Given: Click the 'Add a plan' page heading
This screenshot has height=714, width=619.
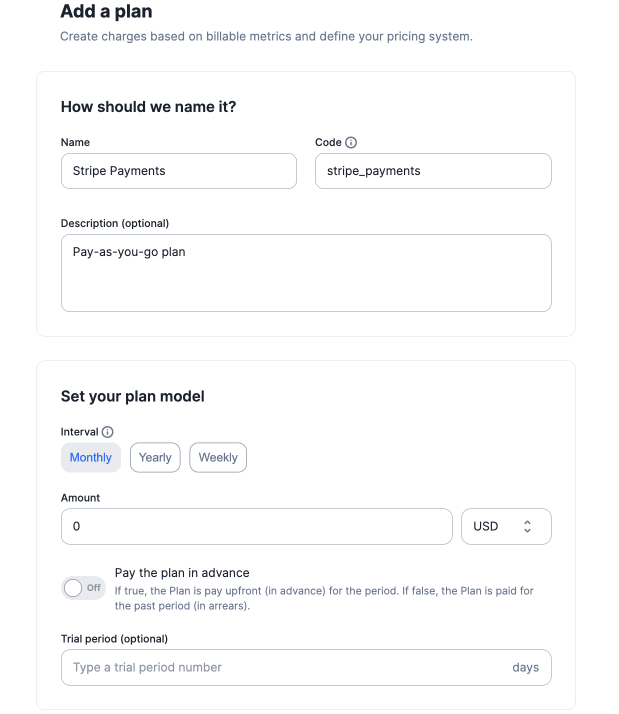Looking at the screenshot, I should coord(106,11).
